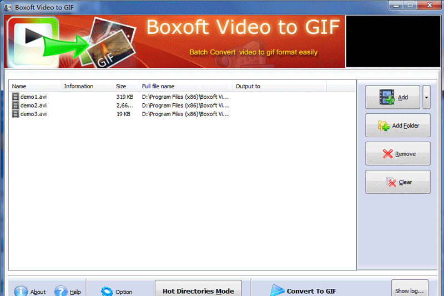The image size is (444, 296).
Task: Open the About dialog
Action: (30, 292)
